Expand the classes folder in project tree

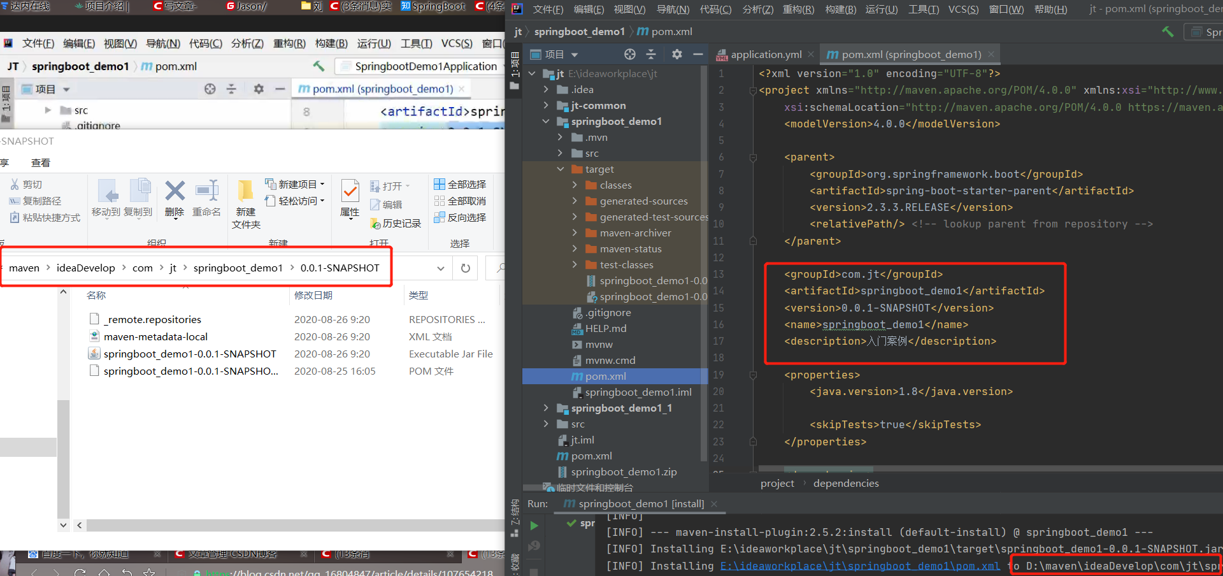tap(575, 185)
